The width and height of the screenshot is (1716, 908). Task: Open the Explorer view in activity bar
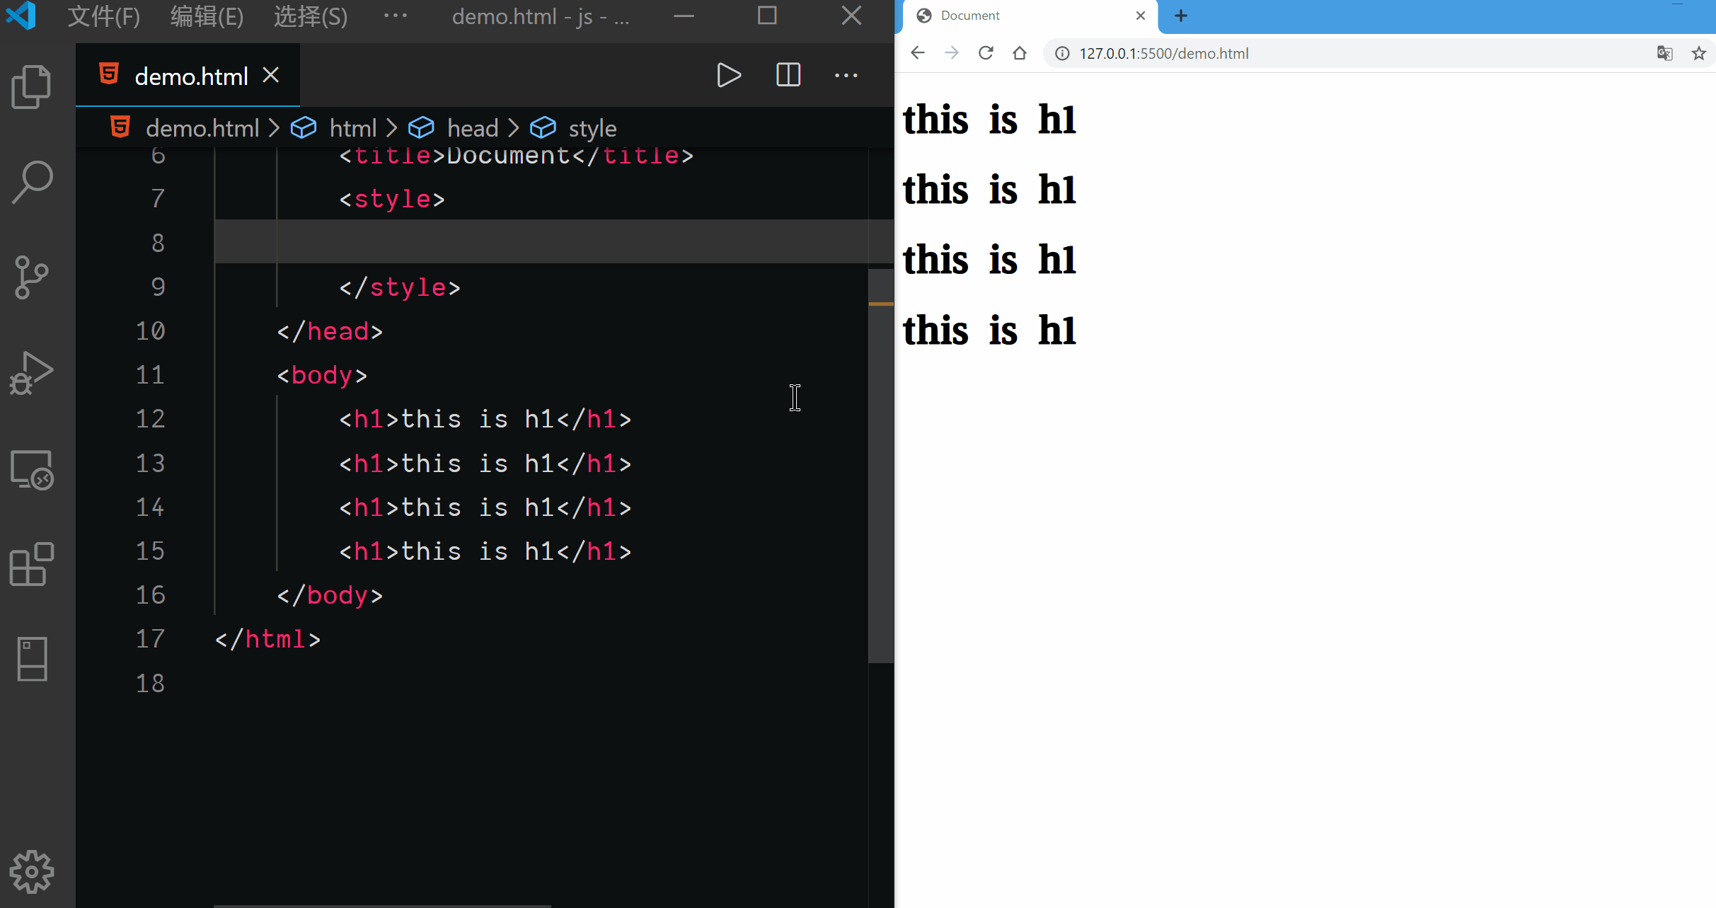[31, 86]
